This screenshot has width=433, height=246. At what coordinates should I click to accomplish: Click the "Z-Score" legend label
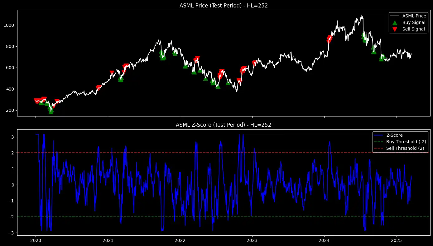point(394,135)
